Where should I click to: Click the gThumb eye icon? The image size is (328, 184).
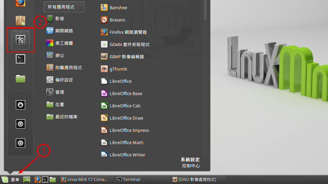104,69
